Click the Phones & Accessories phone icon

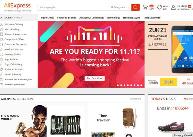pyautogui.click(x=1, y=34)
